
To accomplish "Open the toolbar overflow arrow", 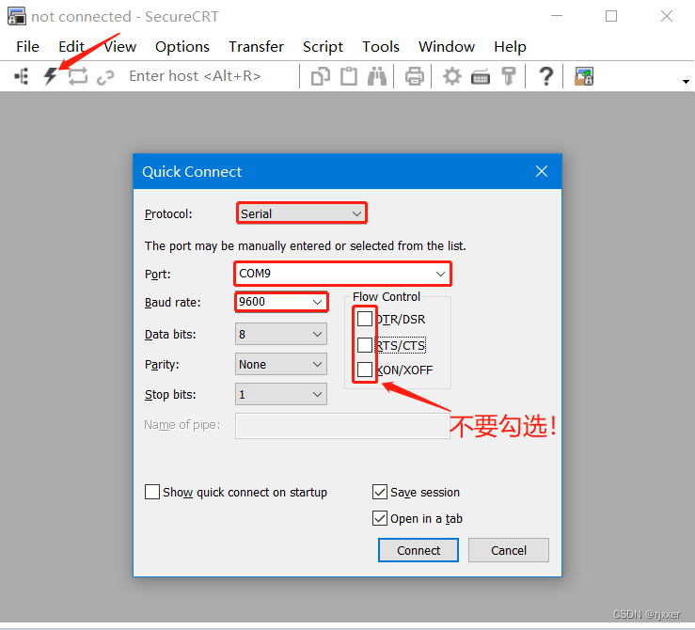I will [686, 82].
